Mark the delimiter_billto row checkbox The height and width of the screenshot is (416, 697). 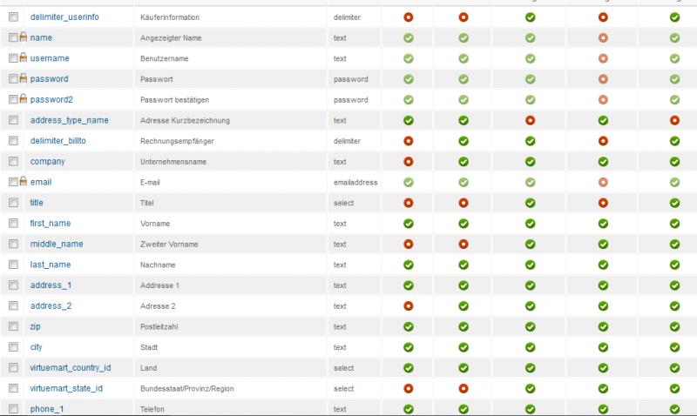click(x=13, y=141)
